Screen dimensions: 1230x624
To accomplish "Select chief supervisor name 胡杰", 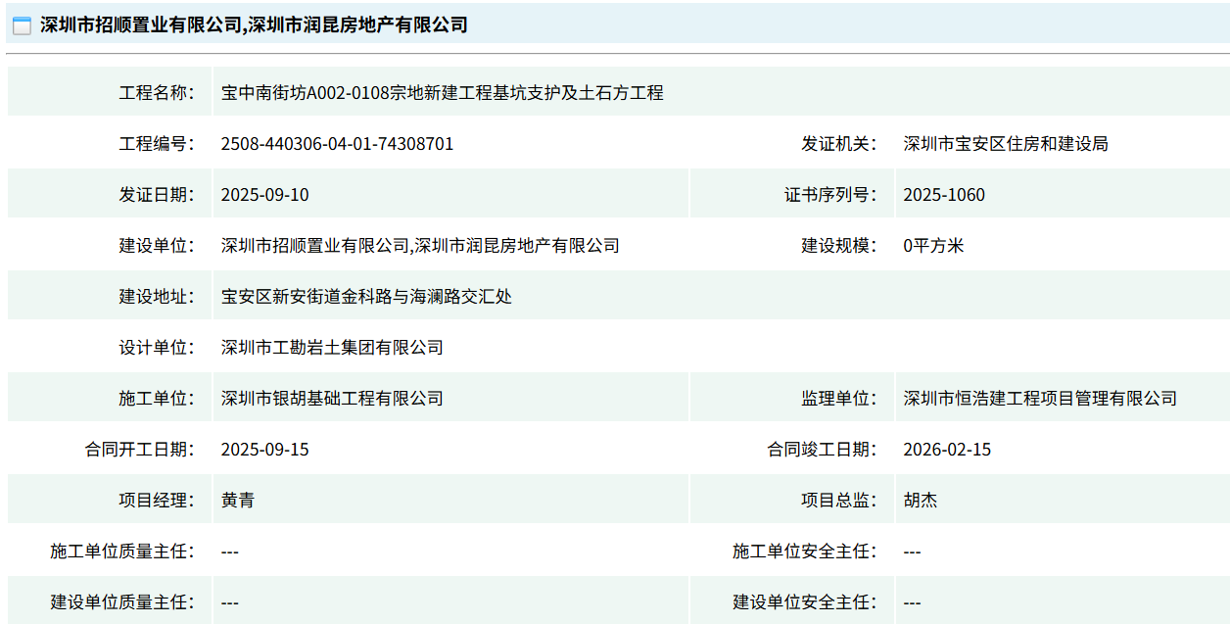I will coord(921,501).
